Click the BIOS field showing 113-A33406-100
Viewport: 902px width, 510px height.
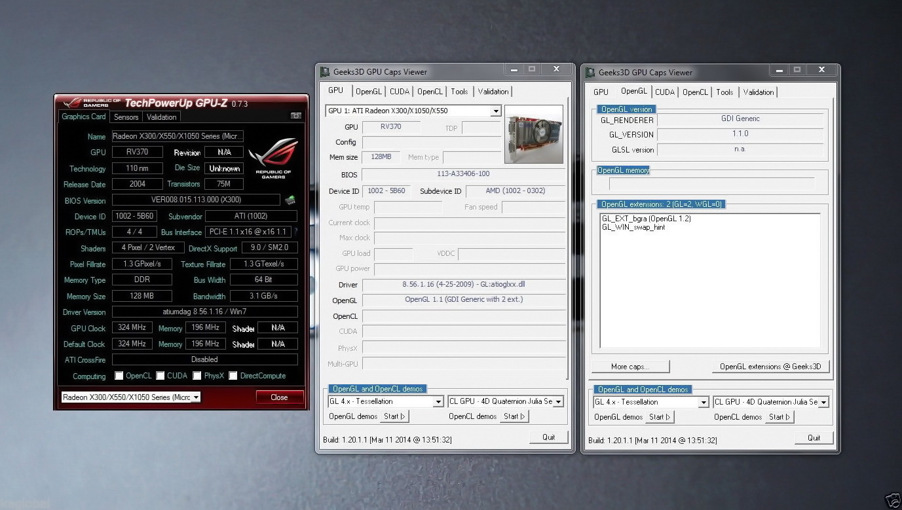pos(463,174)
